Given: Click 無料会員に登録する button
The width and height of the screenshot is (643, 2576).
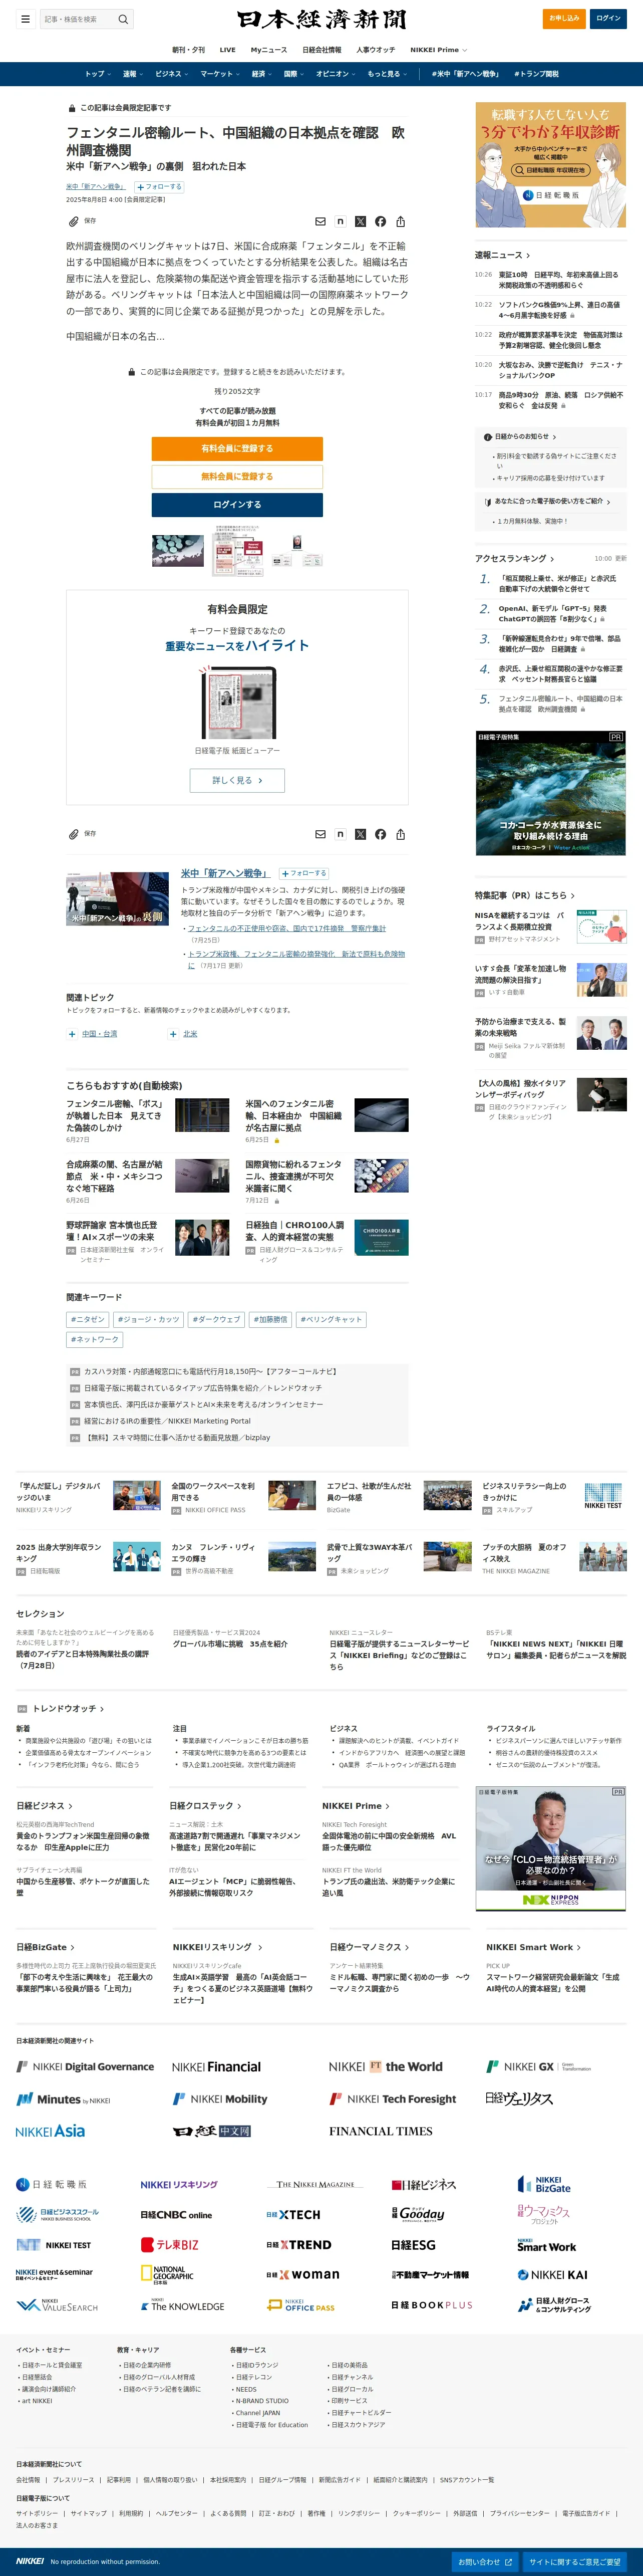Looking at the screenshot, I should pos(237,477).
